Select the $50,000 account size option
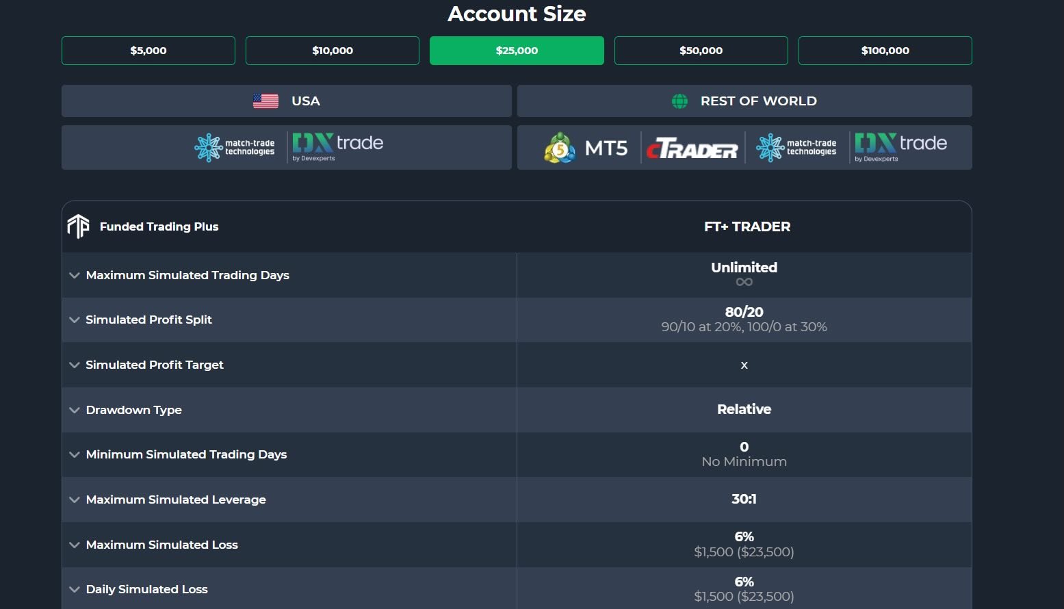The height and width of the screenshot is (609, 1064). (701, 50)
